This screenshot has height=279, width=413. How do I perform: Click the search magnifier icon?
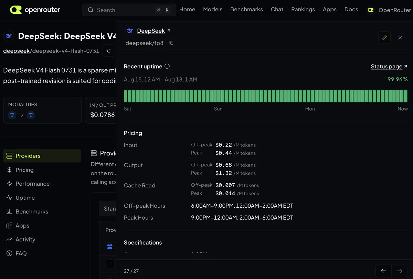[91, 10]
